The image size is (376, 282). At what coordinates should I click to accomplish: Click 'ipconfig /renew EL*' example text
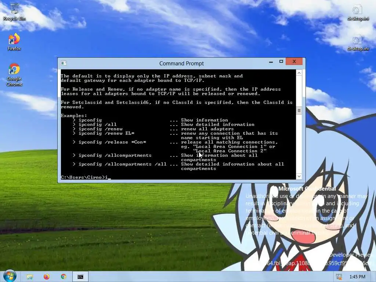coord(106,133)
